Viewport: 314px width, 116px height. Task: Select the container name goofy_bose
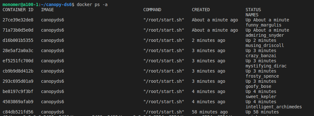[x=258, y=86]
